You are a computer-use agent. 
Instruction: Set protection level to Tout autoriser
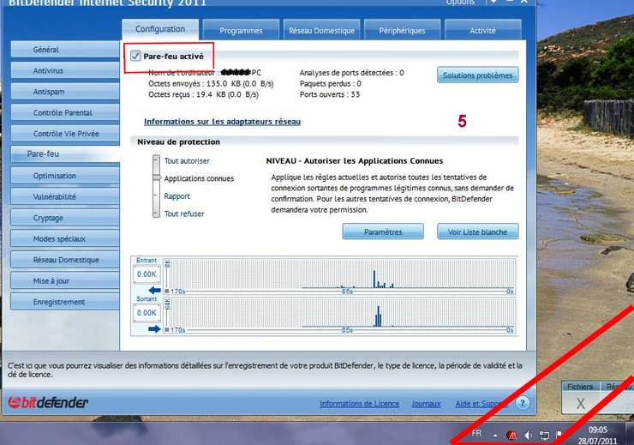(187, 160)
